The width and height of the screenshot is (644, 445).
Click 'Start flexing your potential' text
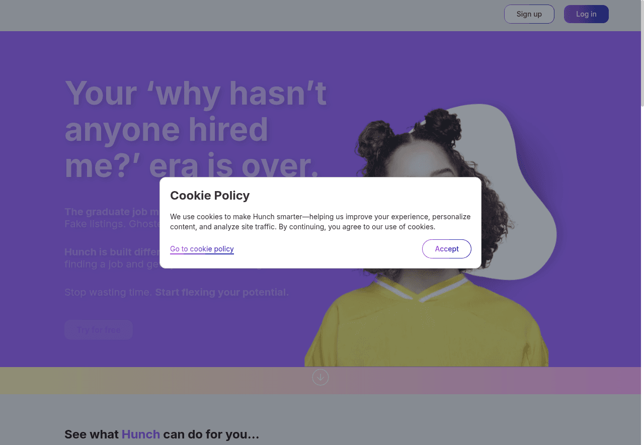click(x=222, y=292)
